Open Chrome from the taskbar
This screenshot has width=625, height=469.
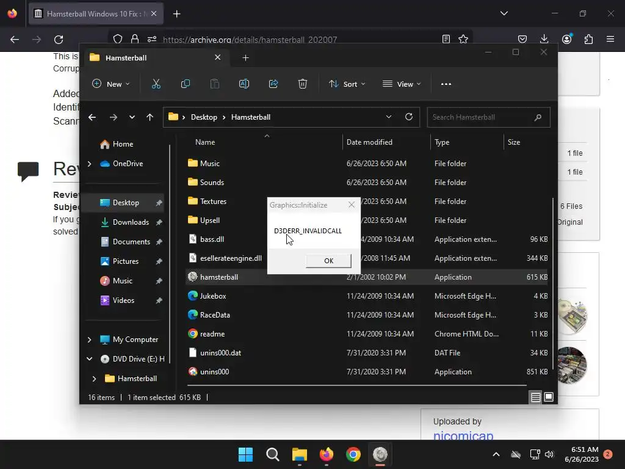coord(353,454)
